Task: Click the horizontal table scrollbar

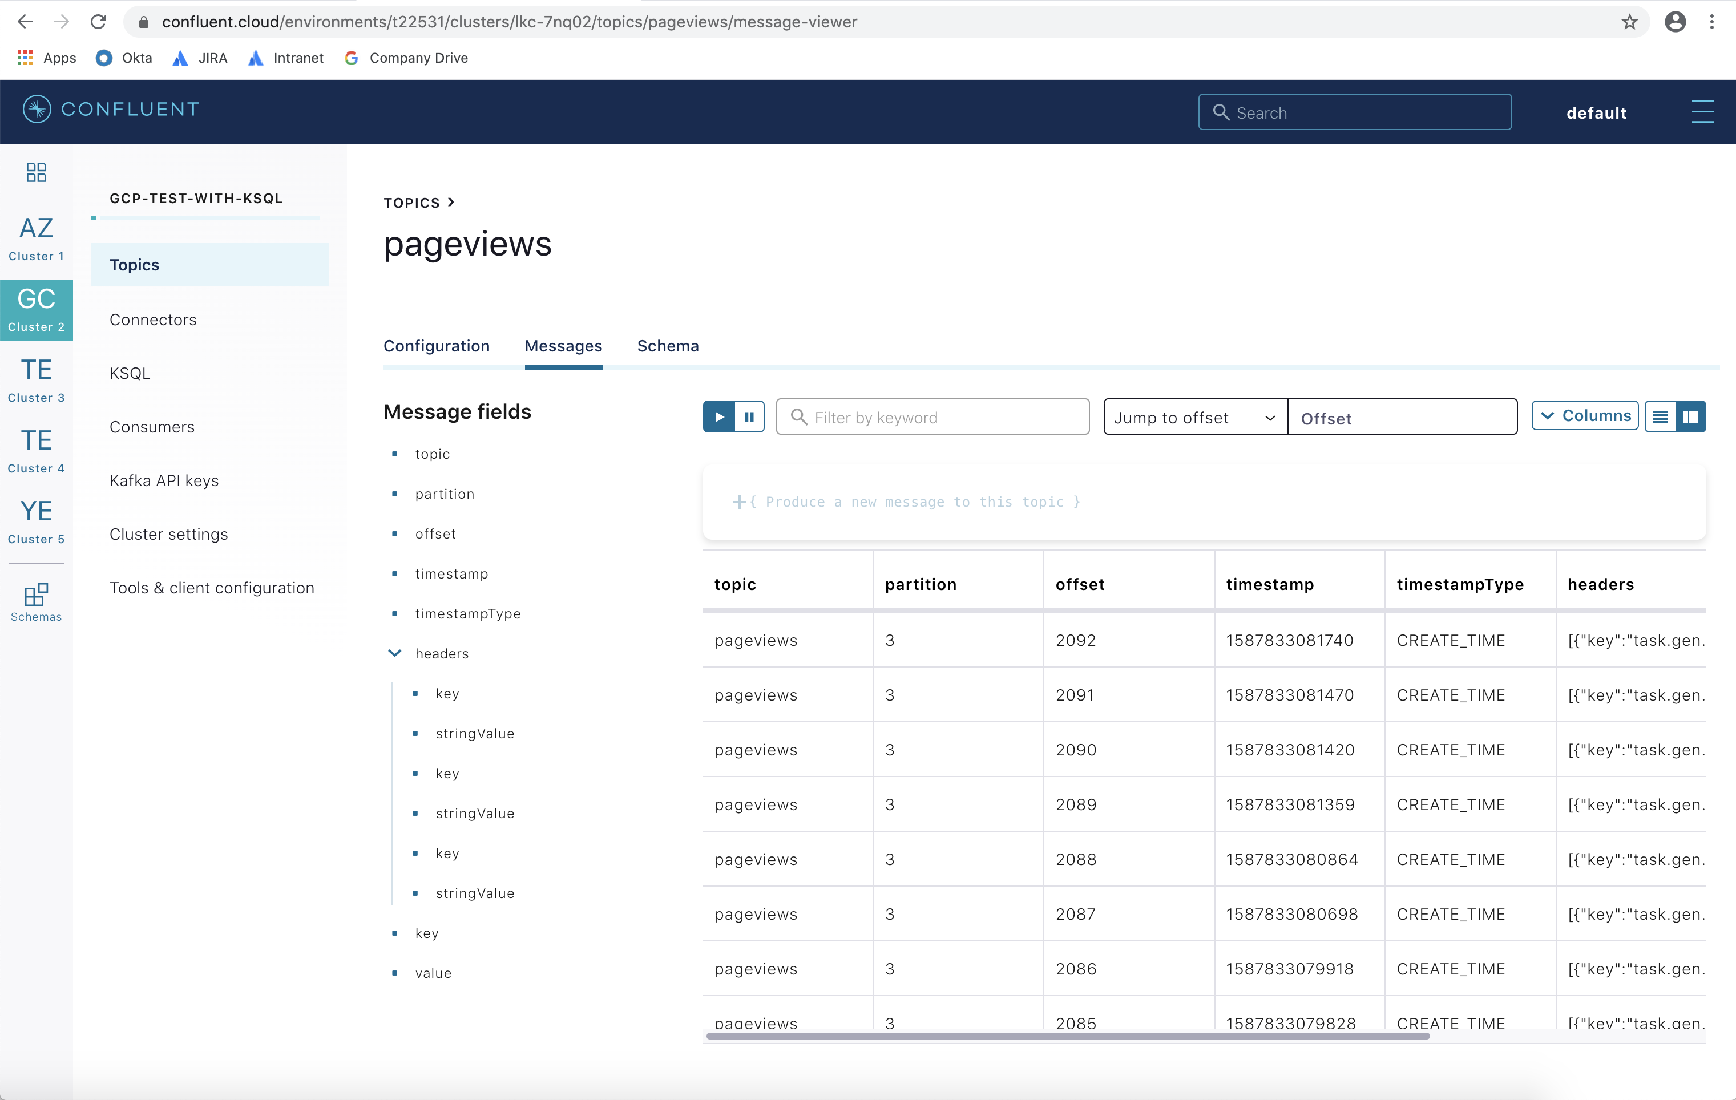Action: click(x=1067, y=1036)
